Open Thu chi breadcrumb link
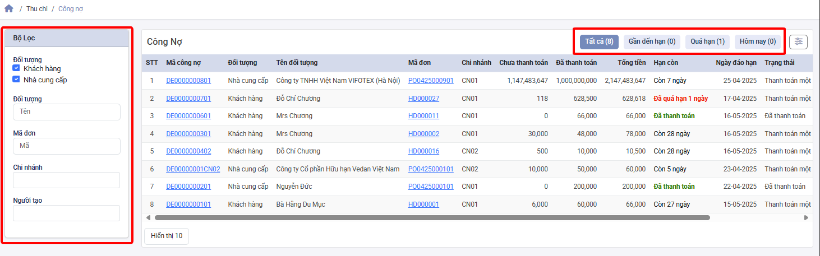 pos(37,10)
